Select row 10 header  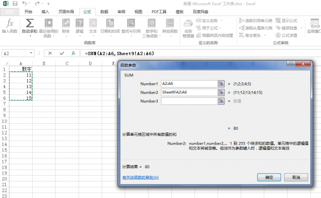pyautogui.click(x=4, y=121)
